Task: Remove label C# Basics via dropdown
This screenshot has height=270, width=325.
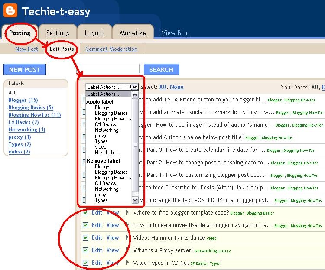Action: (x=105, y=183)
